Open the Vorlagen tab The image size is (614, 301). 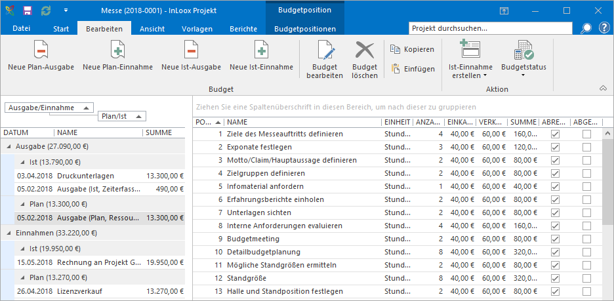197,29
